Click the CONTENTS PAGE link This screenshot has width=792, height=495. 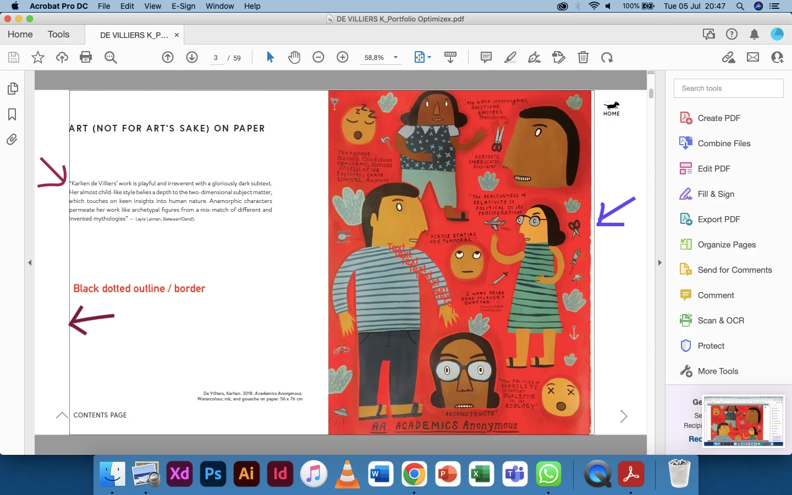pos(100,415)
